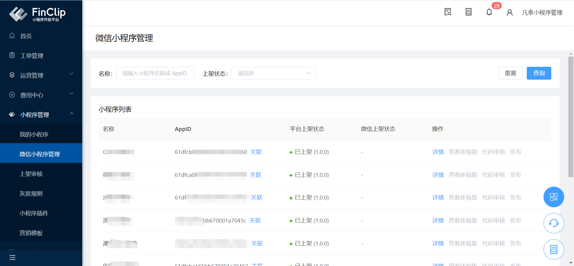Open 详情 for the 61dfca0f row

(x=438, y=175)
